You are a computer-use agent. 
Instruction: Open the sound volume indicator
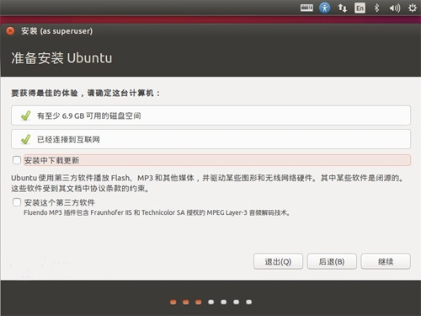[x=394, y=8]
